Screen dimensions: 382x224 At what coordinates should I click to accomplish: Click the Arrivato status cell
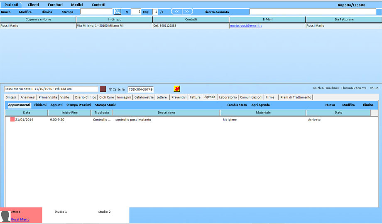tap(314, 120)
